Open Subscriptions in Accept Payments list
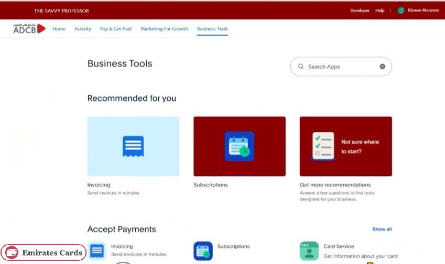This screenshot has width=445, height=264. [233, 246]
